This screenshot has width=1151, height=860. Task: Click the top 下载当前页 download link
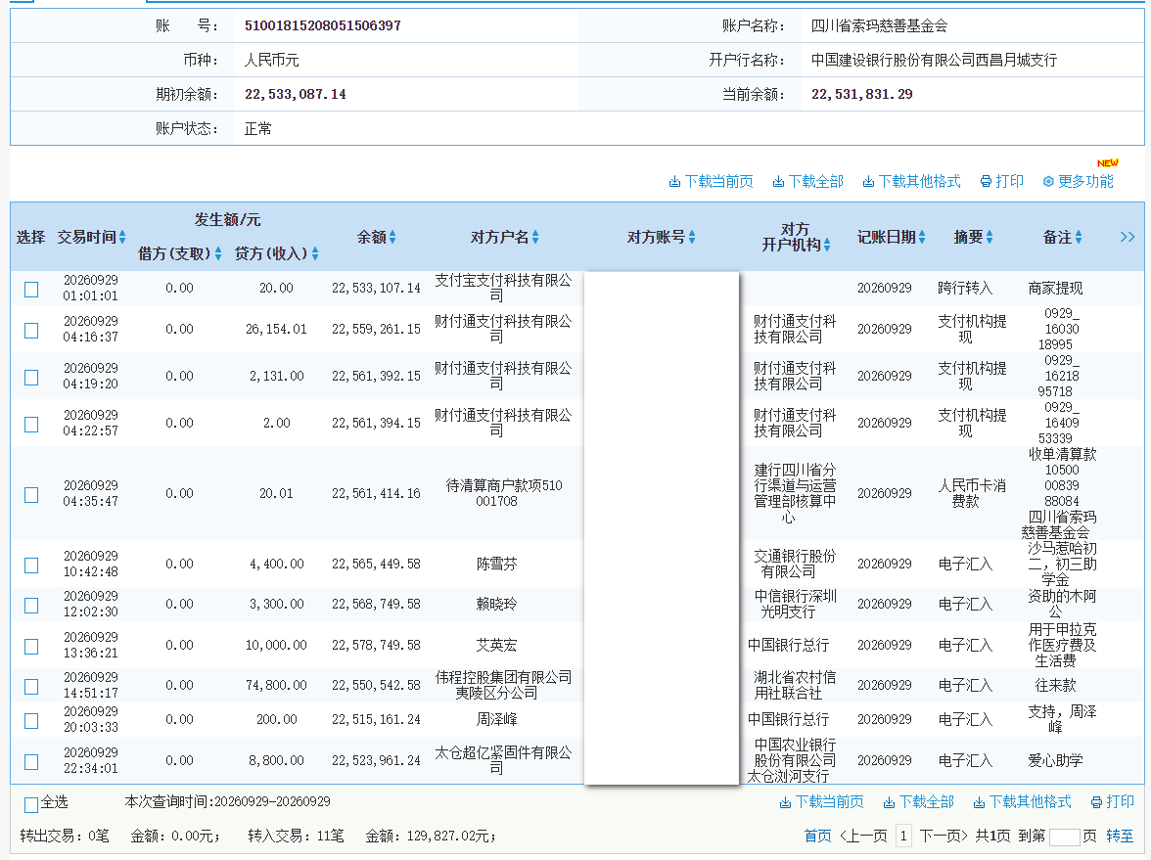pos(711,181)
